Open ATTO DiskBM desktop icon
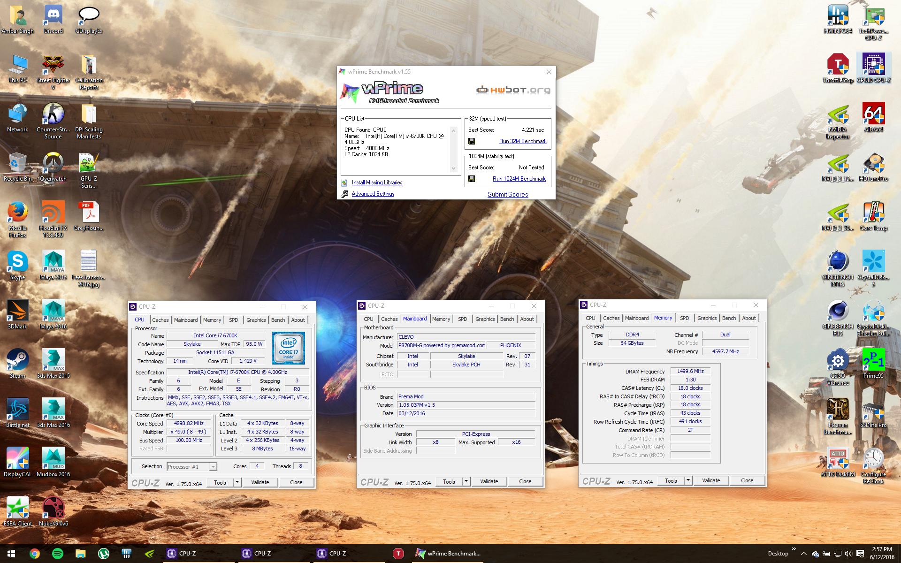Image resolution: width=901 pixels, height=563 pixels. tap(838, 463)
